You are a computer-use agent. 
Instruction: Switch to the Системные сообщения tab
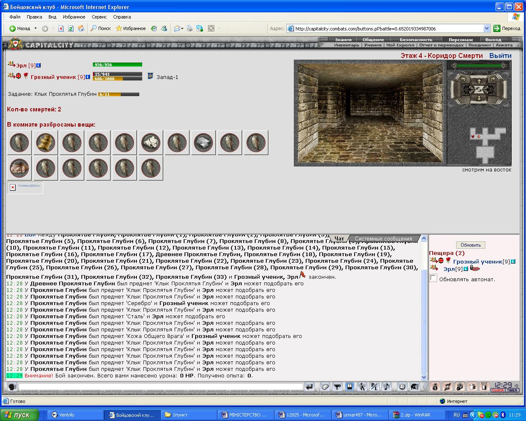(383, 238)
